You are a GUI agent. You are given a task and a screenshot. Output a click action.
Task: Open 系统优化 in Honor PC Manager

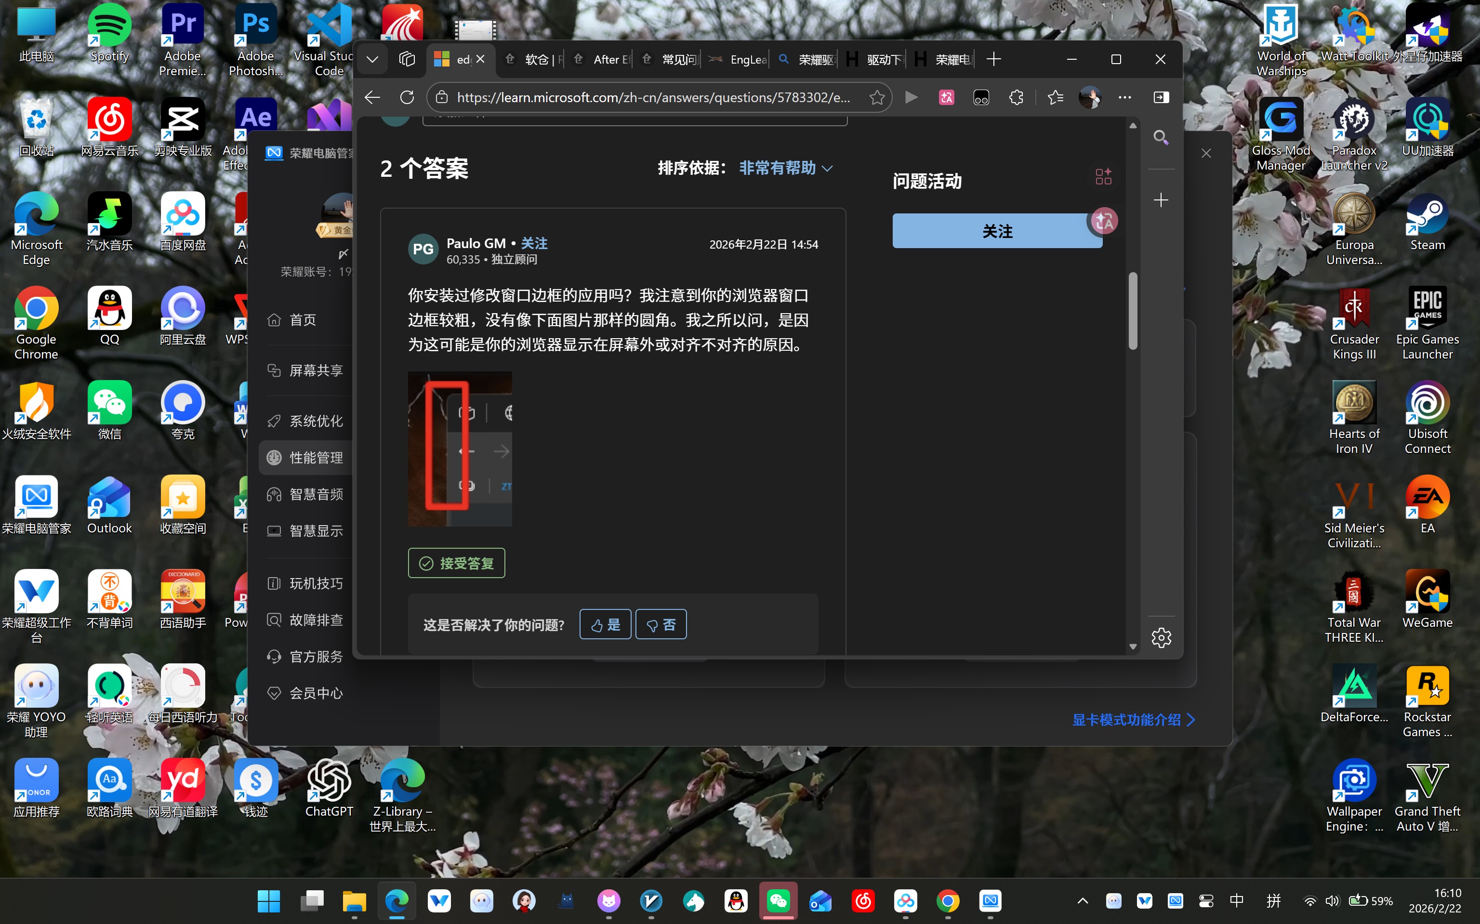tap(305, 421)
